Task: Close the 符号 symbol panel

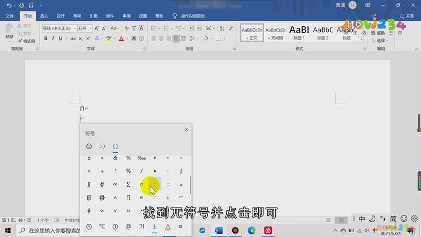Action: [x=186, y=129]
